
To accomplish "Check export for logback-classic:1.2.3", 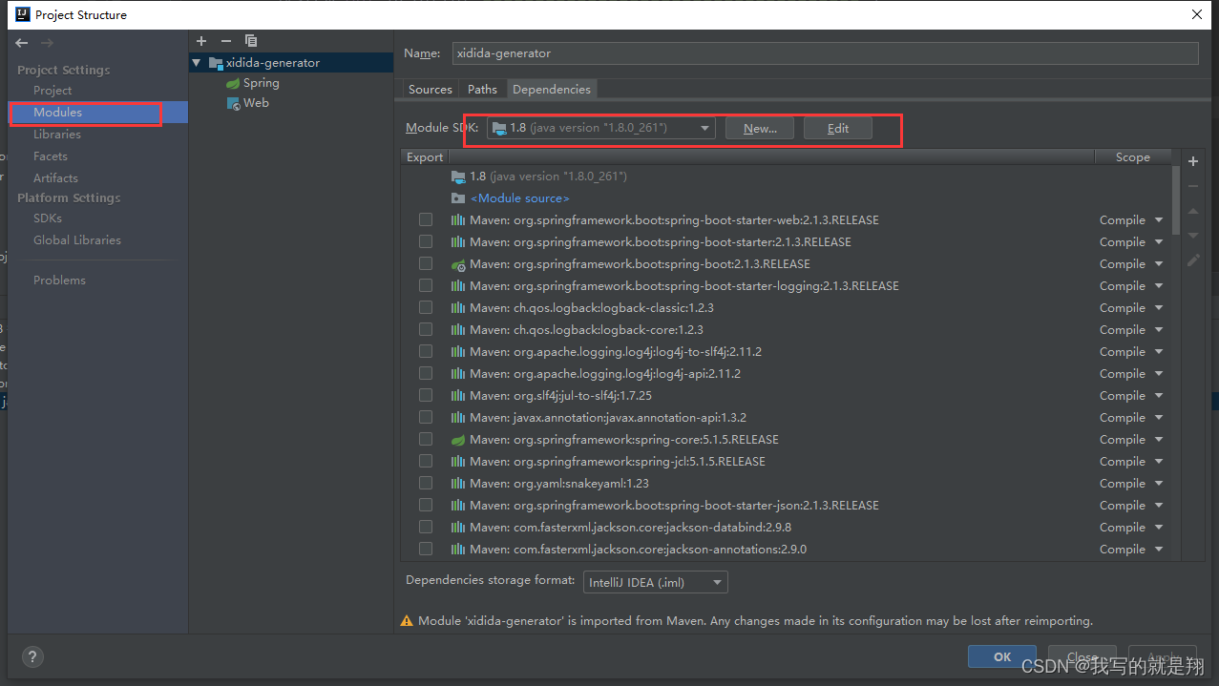I will (x=426, y=308).
